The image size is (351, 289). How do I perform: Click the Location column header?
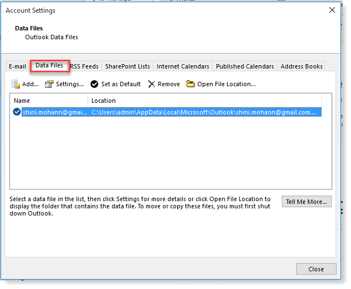(x=205, y=101)
